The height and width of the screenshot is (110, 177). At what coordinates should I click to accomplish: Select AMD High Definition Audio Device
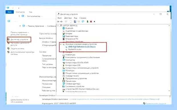pyautogui.click(x=82, y=47)
